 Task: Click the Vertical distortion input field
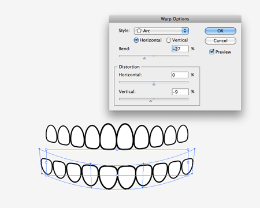180,92
